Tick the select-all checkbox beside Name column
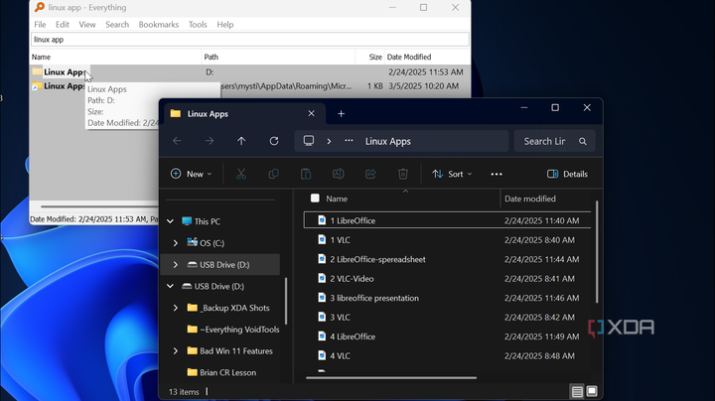This screenshot has height=401, width=715. pos(315,199)
